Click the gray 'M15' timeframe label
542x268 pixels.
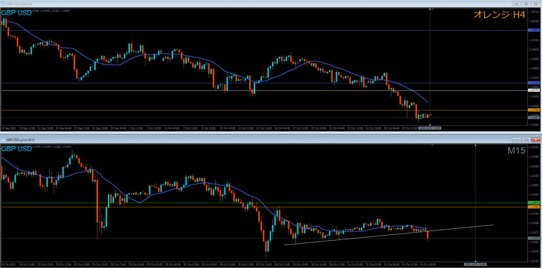tap(515, 151)
